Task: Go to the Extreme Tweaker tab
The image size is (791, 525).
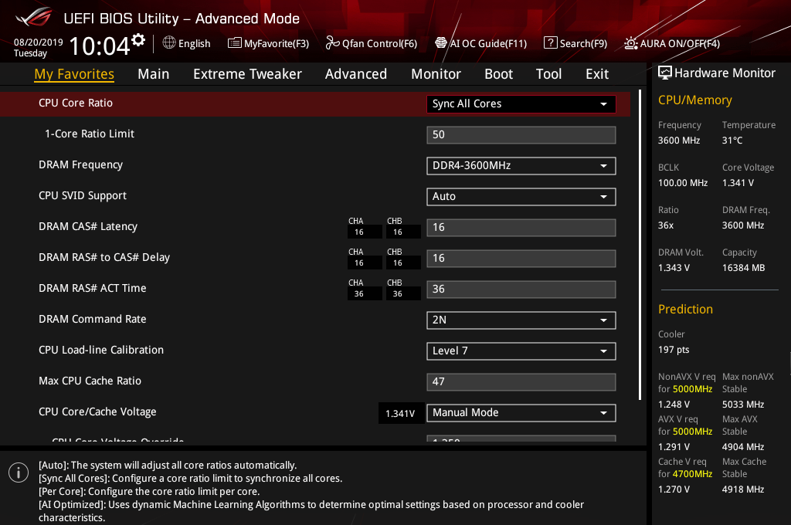Action: 247,74
